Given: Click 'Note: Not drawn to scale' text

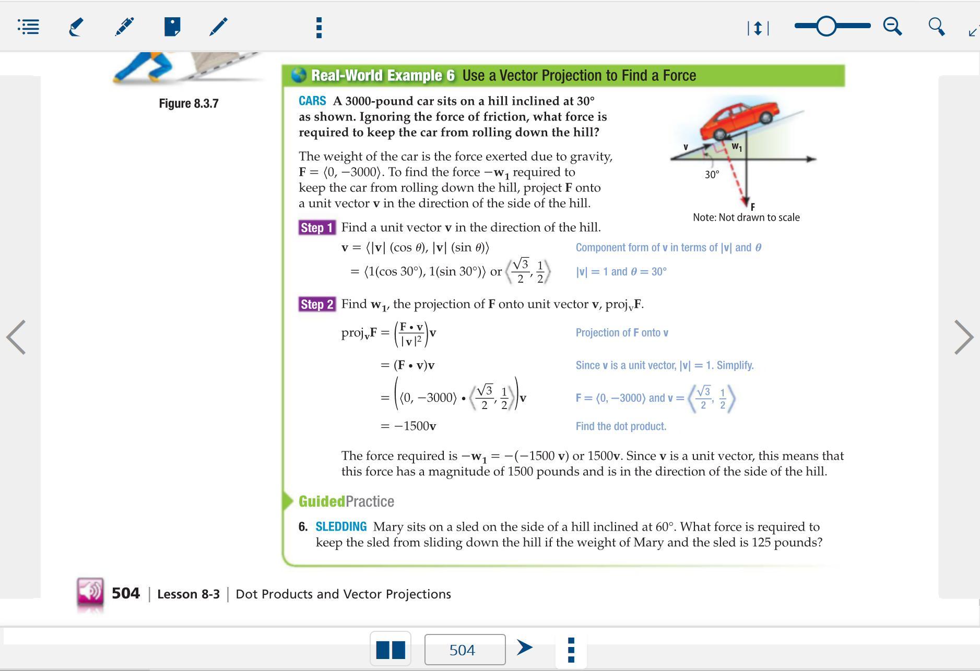Looking at the screenshot, I should (746, 218).
